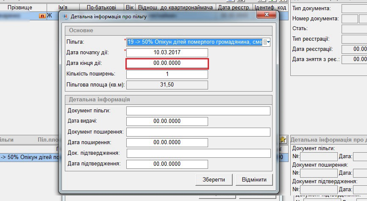Click the dialog's title bar app icon
Image resolution: width=367 pixels, height=201 pixels.
point(65,17)
